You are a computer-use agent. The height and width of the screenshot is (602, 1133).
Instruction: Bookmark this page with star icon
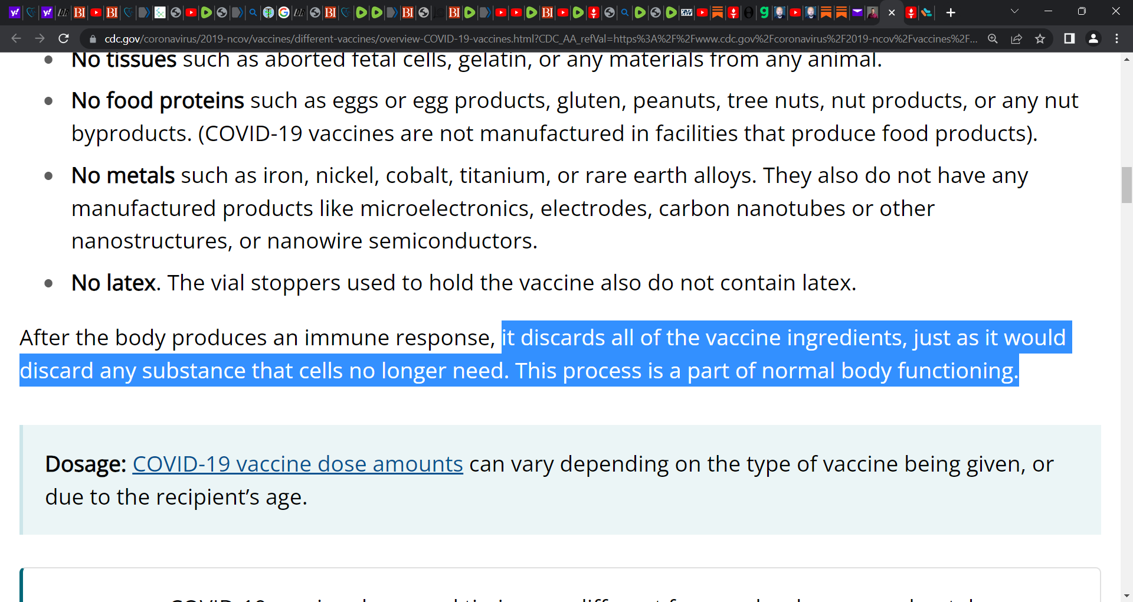(x=1040, y=38)
